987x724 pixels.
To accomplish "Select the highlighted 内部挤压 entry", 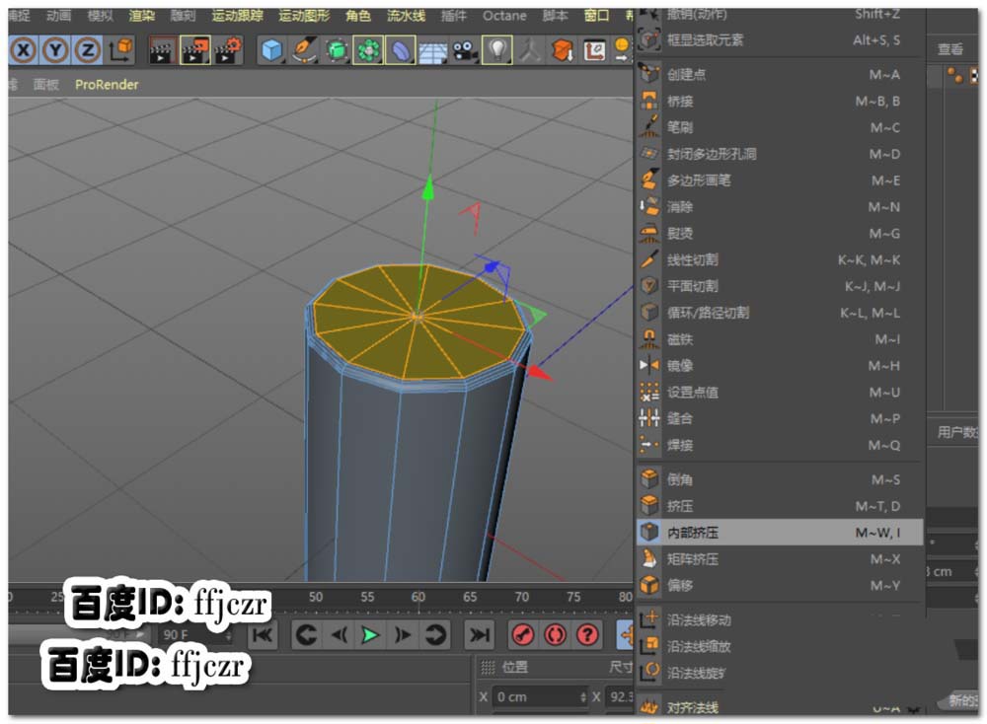I will coord(779,533).
